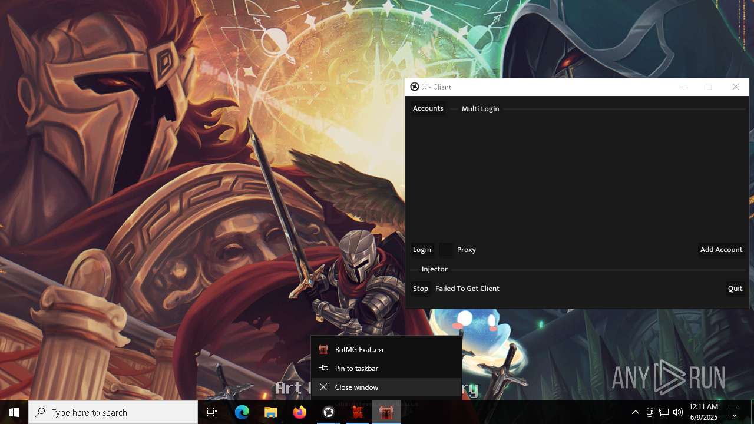Switch to the Multi Login tab

(x=480, y=109)
